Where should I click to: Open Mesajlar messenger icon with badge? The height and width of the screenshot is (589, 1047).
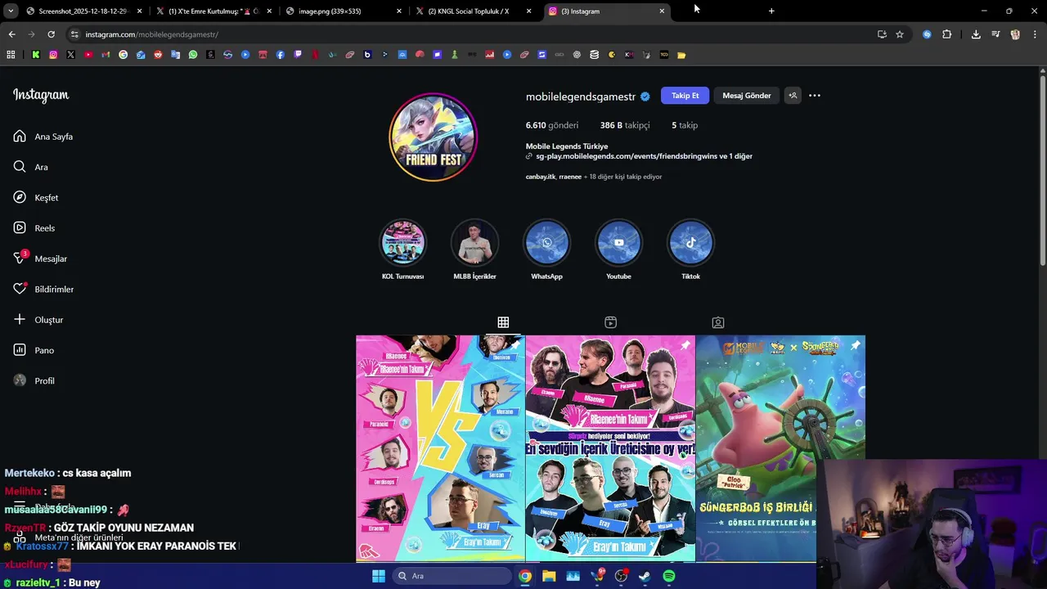tap(20, 258)
